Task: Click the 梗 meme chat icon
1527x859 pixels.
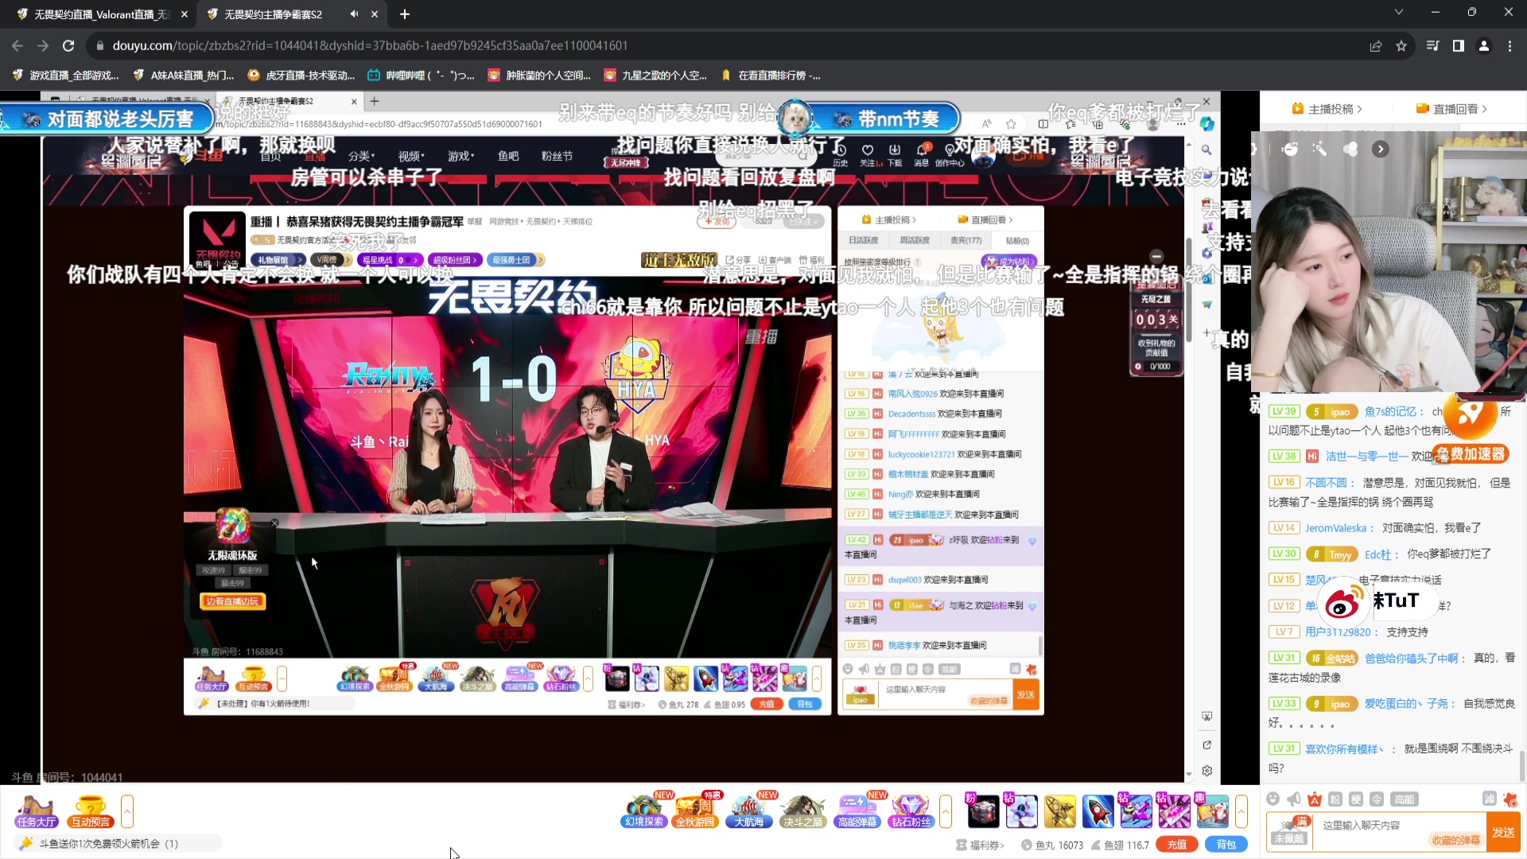Action: (1356, 799)
